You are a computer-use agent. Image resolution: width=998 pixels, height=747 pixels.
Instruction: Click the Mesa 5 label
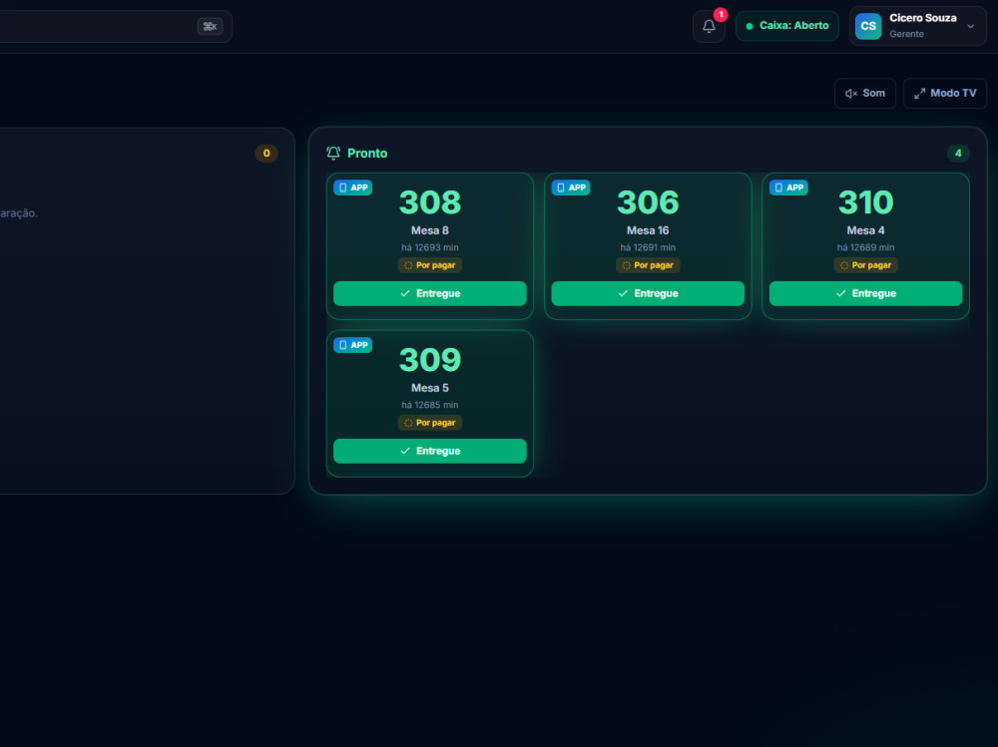click(429, 388)
